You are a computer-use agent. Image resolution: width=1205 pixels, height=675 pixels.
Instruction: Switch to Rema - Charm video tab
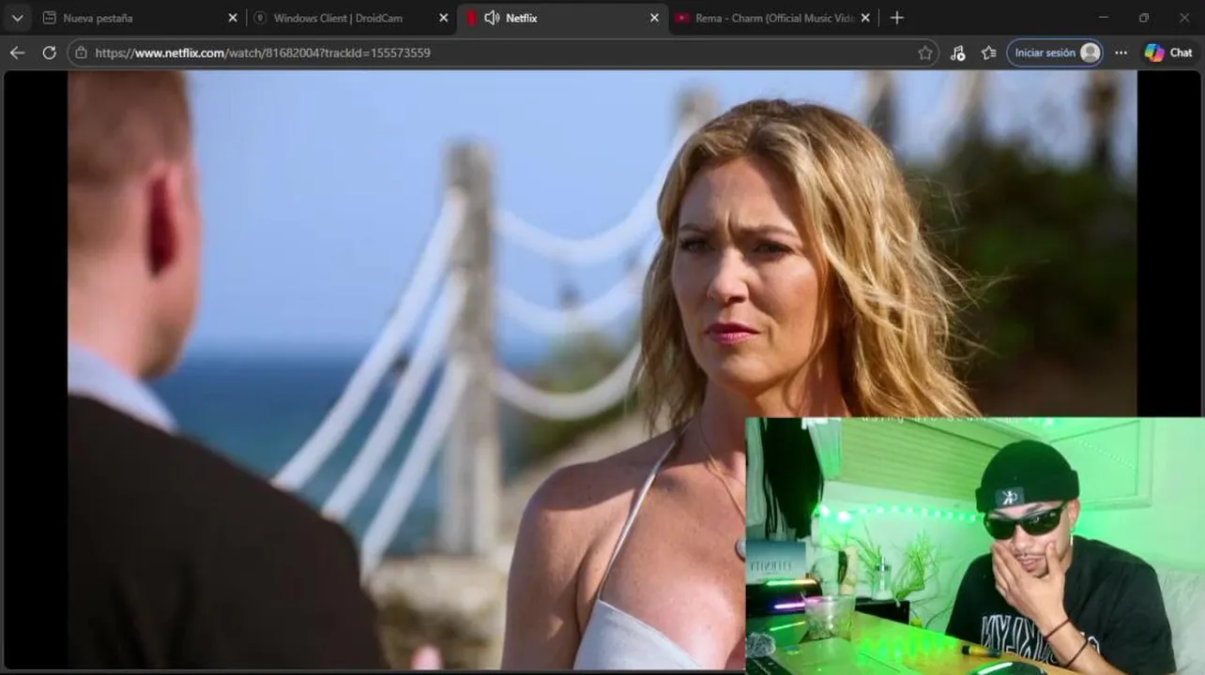(x=773, y=18)
